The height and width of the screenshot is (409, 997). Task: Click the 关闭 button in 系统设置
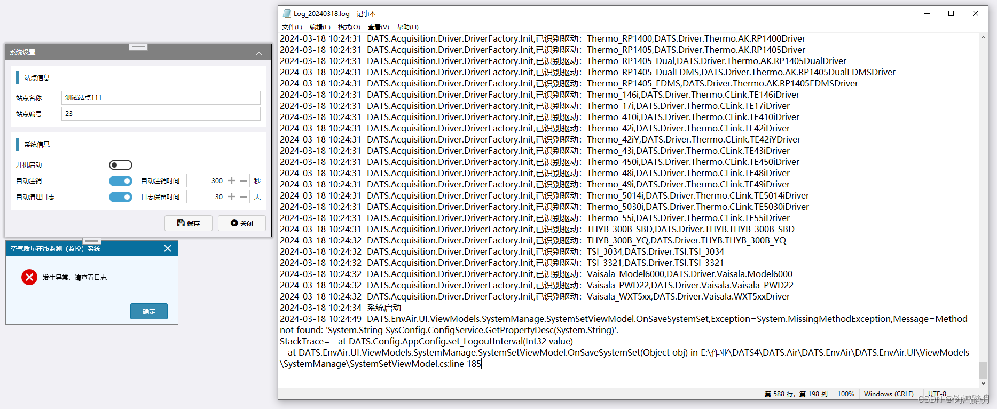[x=242, y=223]
